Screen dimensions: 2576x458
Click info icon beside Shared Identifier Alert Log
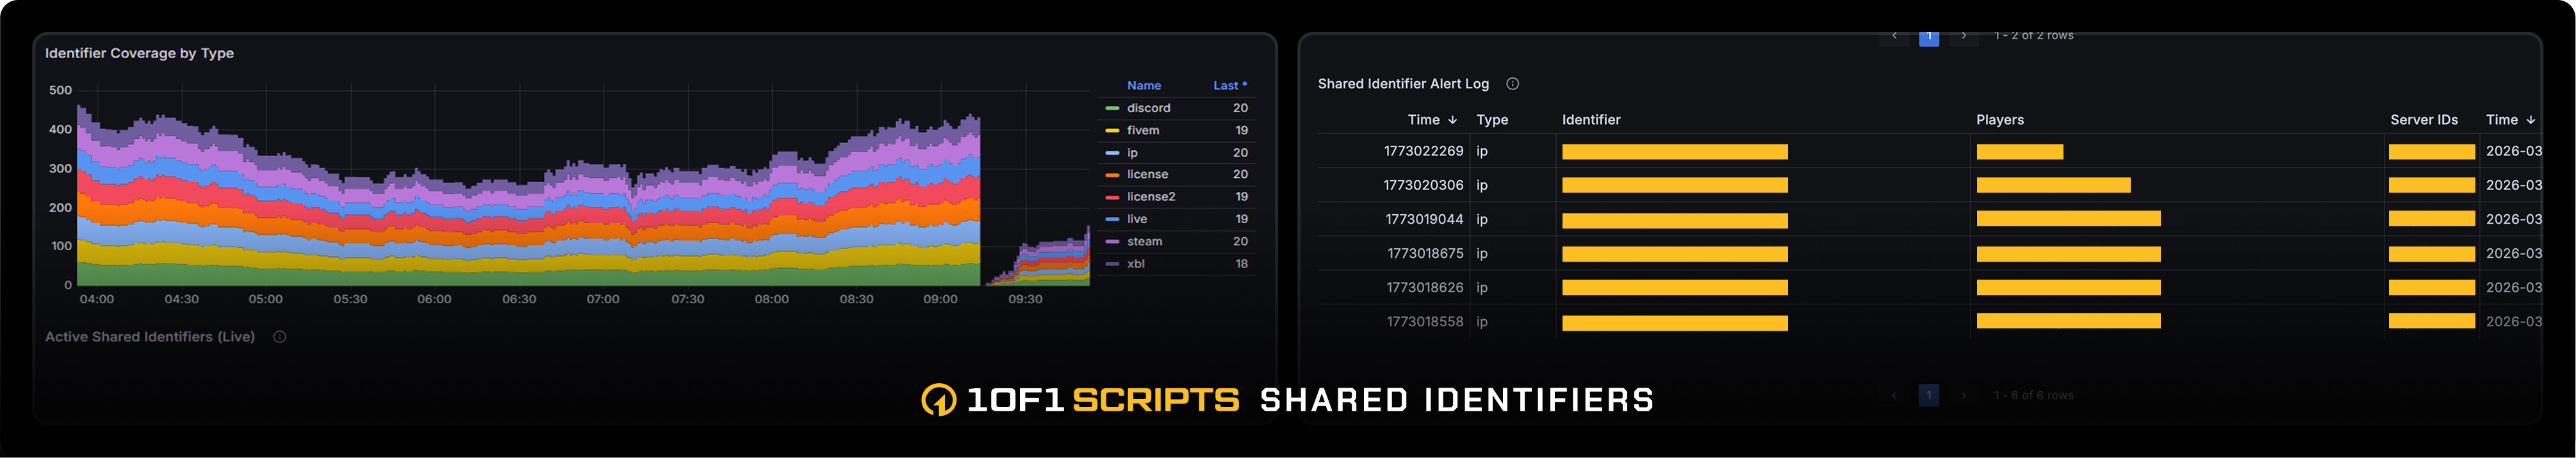click(1512, 84)
